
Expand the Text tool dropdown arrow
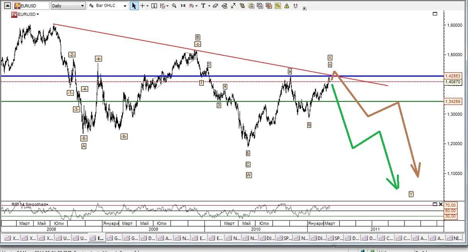pos(209,6)
